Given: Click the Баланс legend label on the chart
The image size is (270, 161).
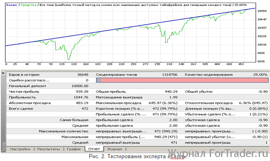Looking at the screenshot, I should 12,5.
